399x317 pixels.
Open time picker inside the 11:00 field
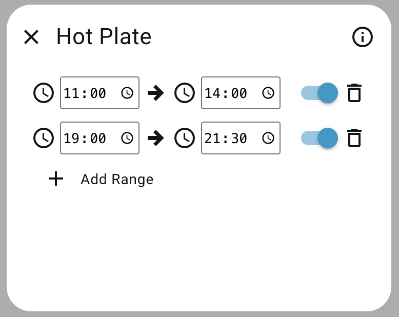pos(127,93)
